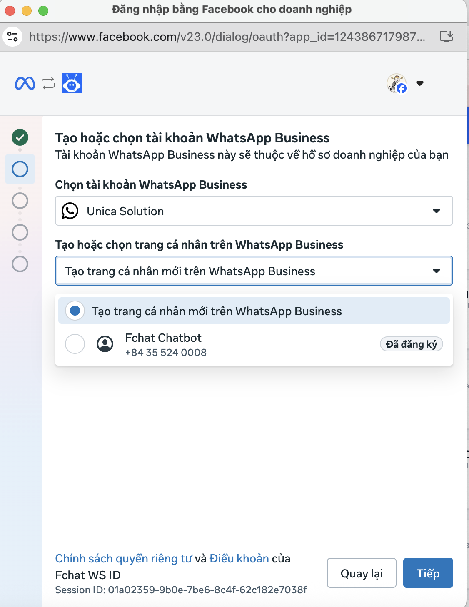This screenshot has width=469, height=607.
Task: Open the Unica Solution account dropdown
Action: [254, 211]
